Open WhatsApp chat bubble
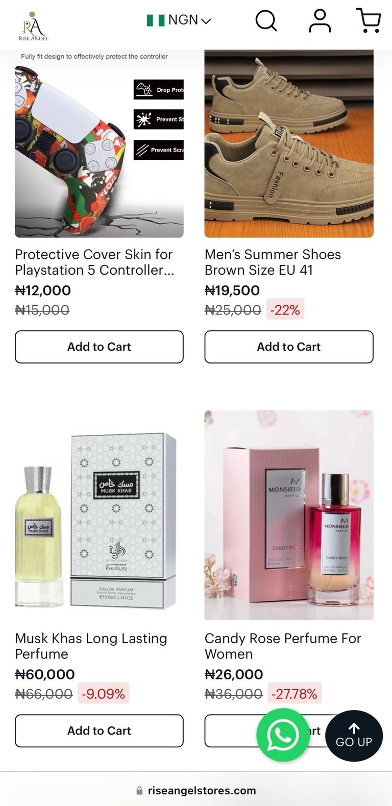 click(283, 735)
